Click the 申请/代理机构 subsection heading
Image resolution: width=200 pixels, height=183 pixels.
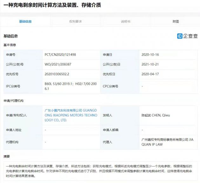pos(14,101)
